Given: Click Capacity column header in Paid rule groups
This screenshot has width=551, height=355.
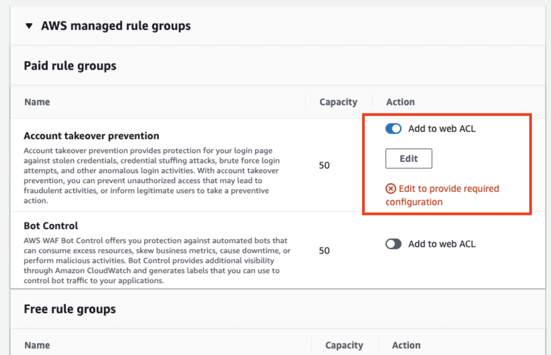Looking at the screenshot, I should tap(338, 102).
